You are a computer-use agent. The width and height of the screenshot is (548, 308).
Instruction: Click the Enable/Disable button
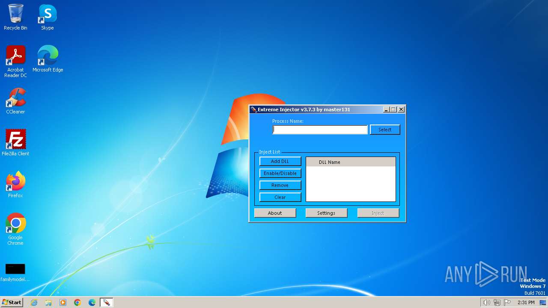[280, 173]
